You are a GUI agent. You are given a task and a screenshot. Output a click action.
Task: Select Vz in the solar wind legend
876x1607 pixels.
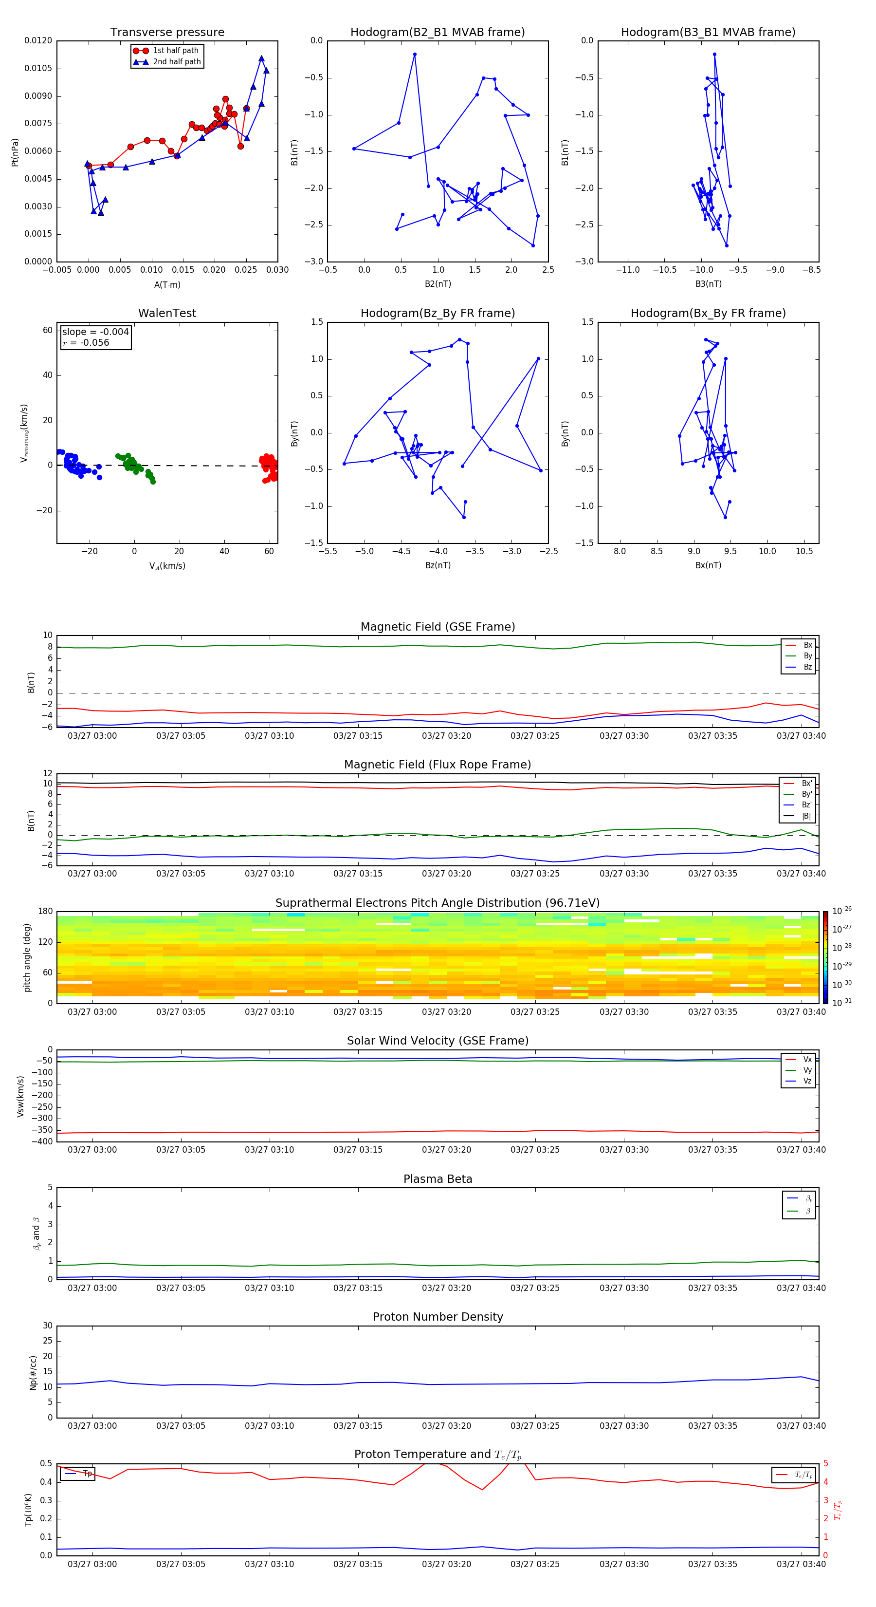coord(799,1081)
